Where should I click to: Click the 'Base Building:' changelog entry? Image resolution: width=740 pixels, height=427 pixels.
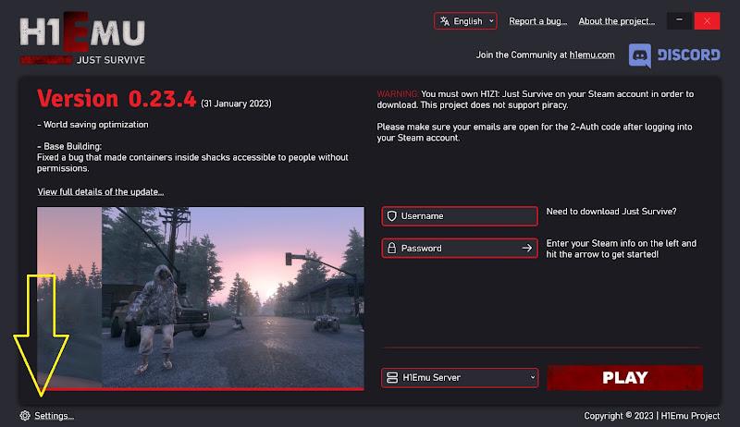69,146
